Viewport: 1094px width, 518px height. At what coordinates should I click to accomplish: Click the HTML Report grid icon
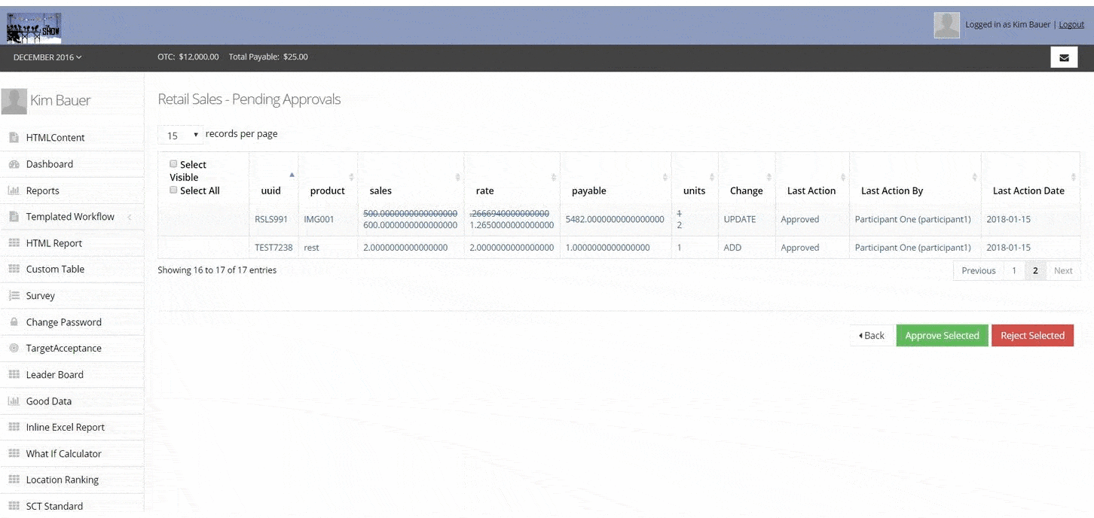14,243
